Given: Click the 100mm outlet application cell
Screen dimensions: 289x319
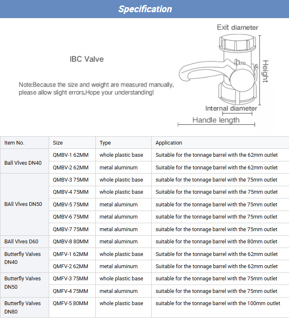Looking at the screenshot, I should pos(218,303).
